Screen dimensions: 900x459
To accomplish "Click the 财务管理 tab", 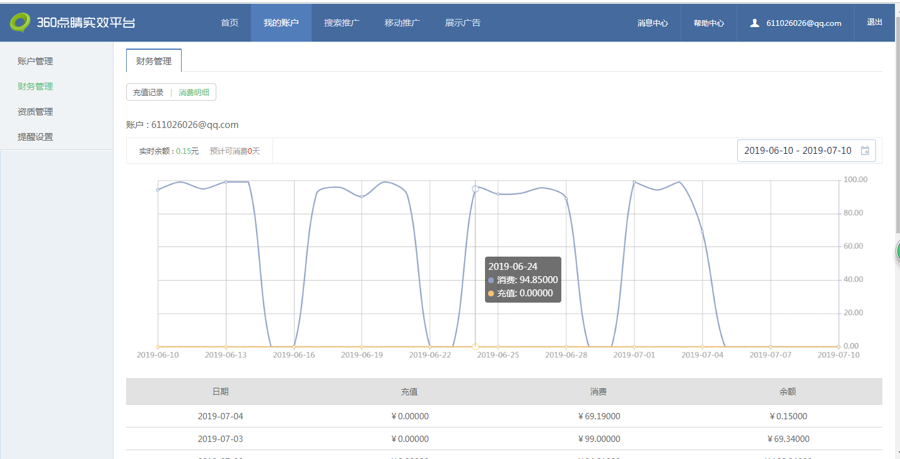I will point(154,61).
